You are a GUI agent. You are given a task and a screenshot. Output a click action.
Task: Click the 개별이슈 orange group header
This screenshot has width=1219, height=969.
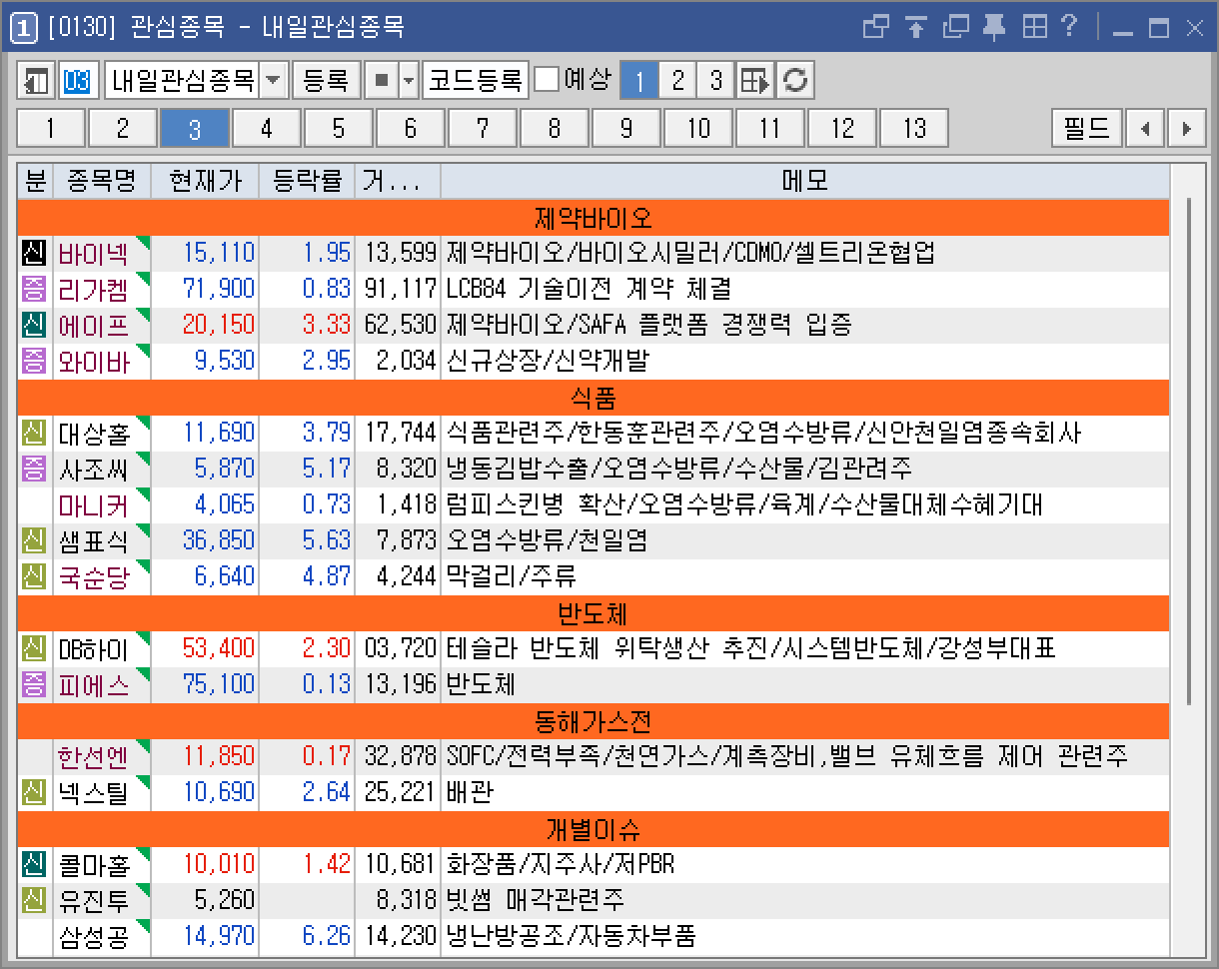[x=593, y=828]
